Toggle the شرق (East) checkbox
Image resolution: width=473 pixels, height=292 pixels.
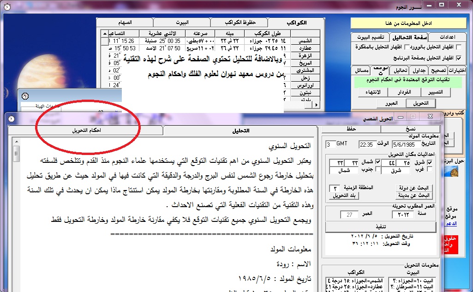(430, 162)
